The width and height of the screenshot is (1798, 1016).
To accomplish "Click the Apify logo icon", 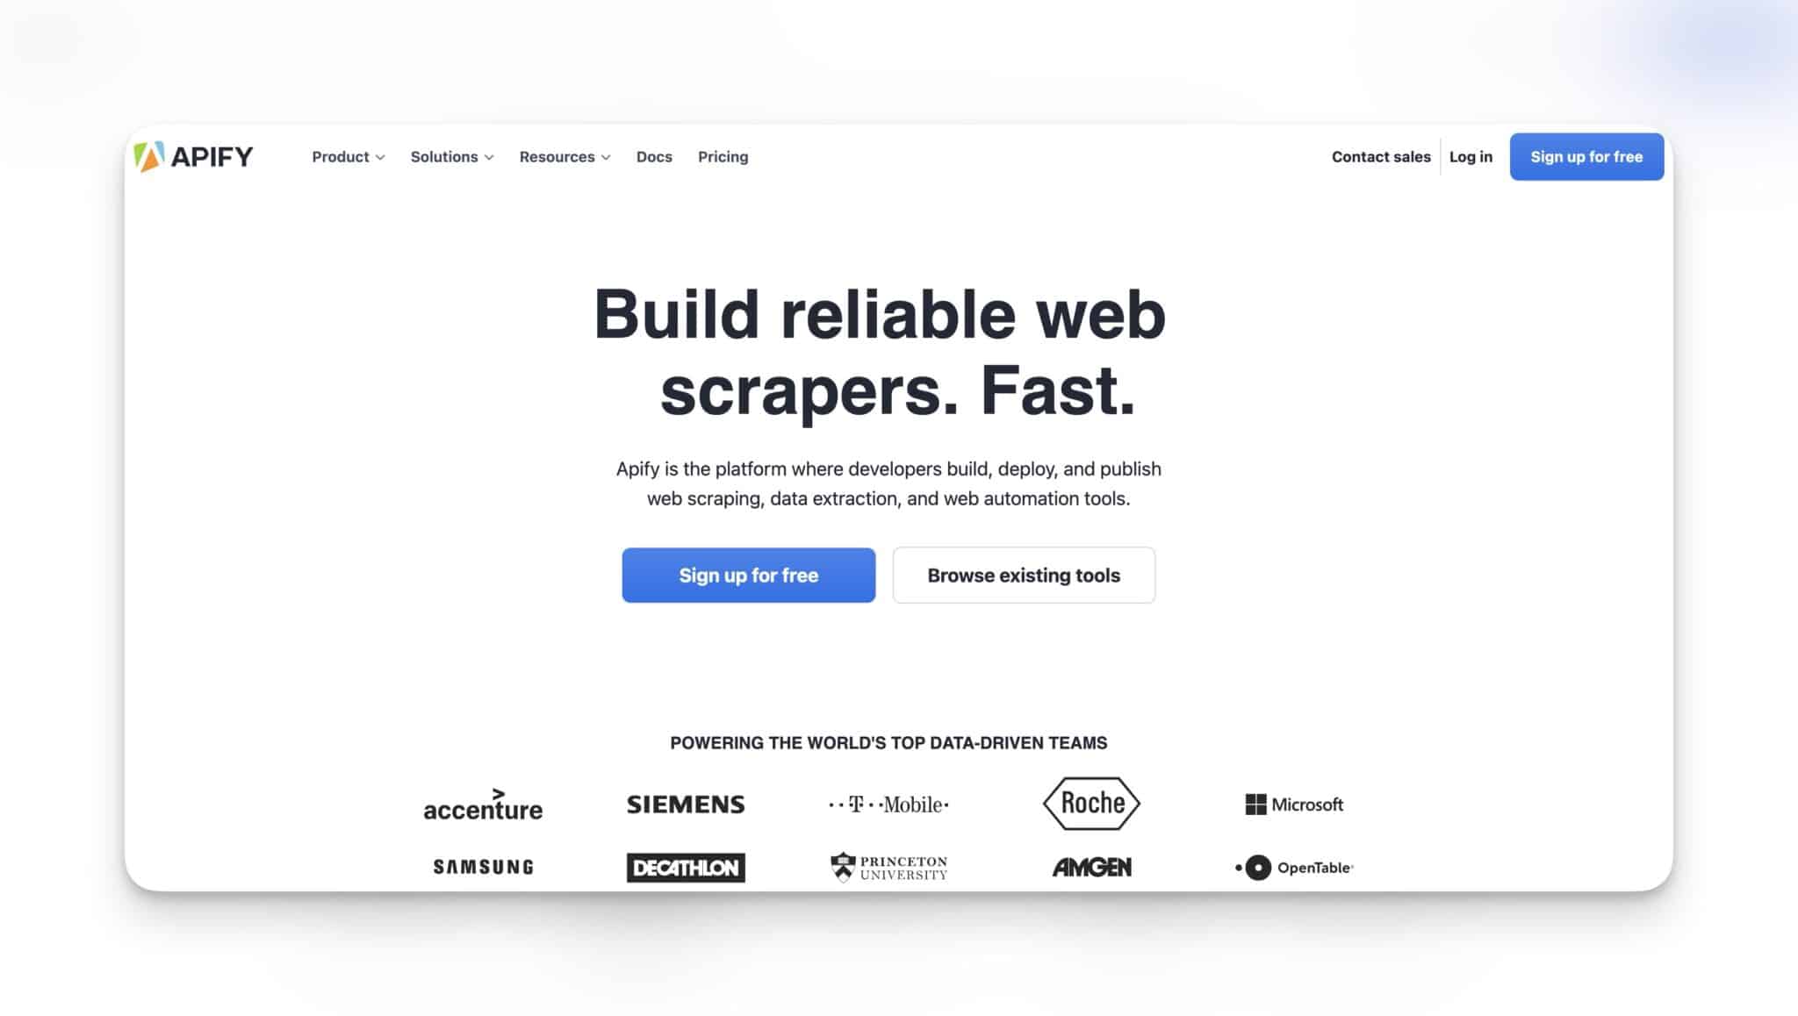I will pyautogui.click(x=146, y=155).
